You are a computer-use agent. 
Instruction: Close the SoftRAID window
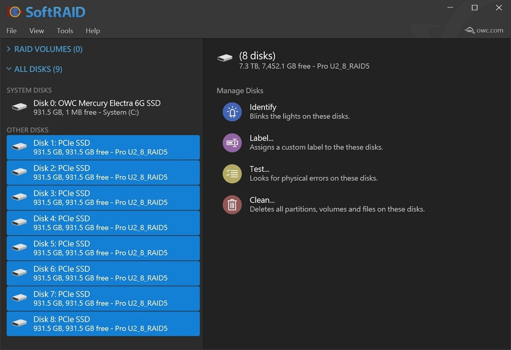tap(499, 7)
